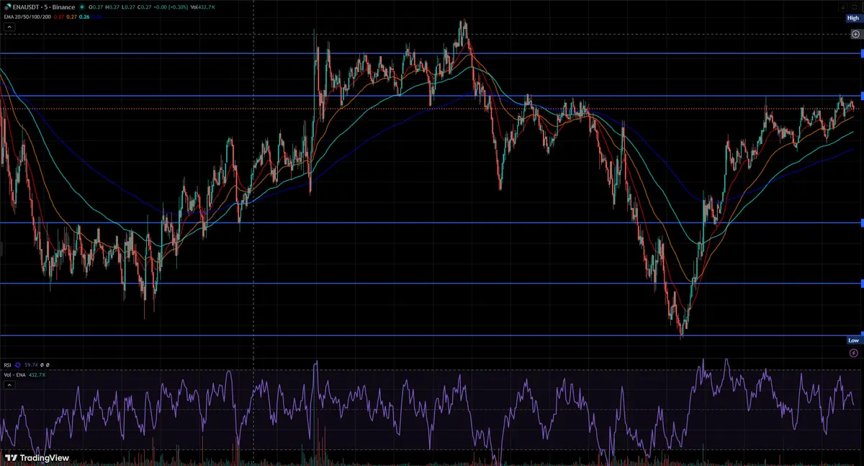864x466 pixels.
Task: Click the ENAUSDT symbol title in legend
Action: click(44, 7)
